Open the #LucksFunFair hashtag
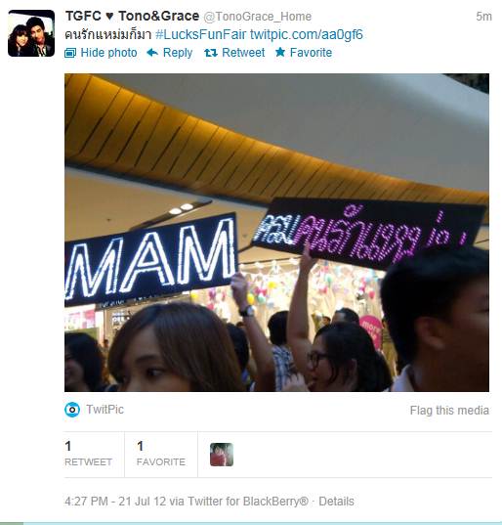 tap(201, 34)
